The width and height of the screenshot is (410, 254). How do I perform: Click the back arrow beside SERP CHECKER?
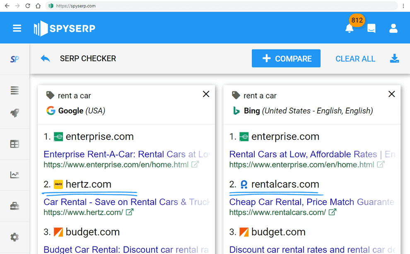[x=45, y=58]
